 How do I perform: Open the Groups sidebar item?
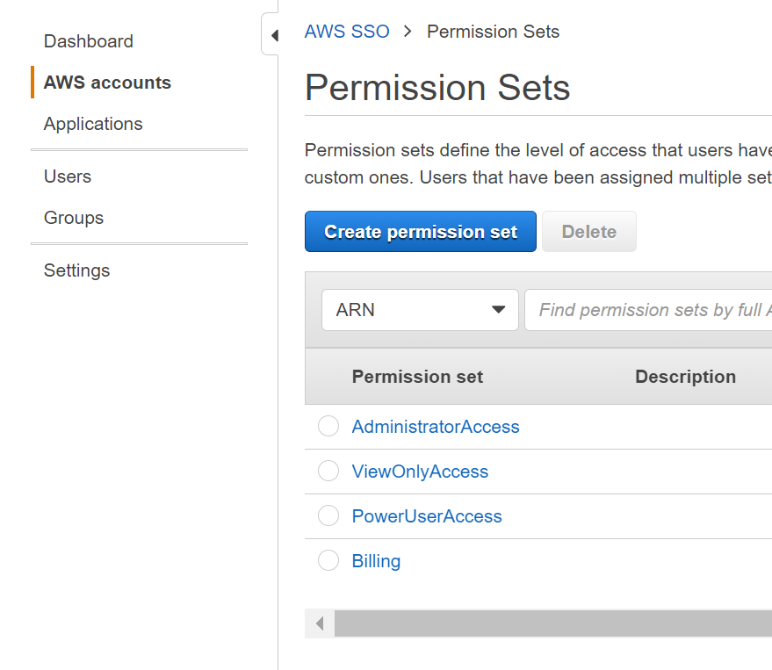coord(74,218)
